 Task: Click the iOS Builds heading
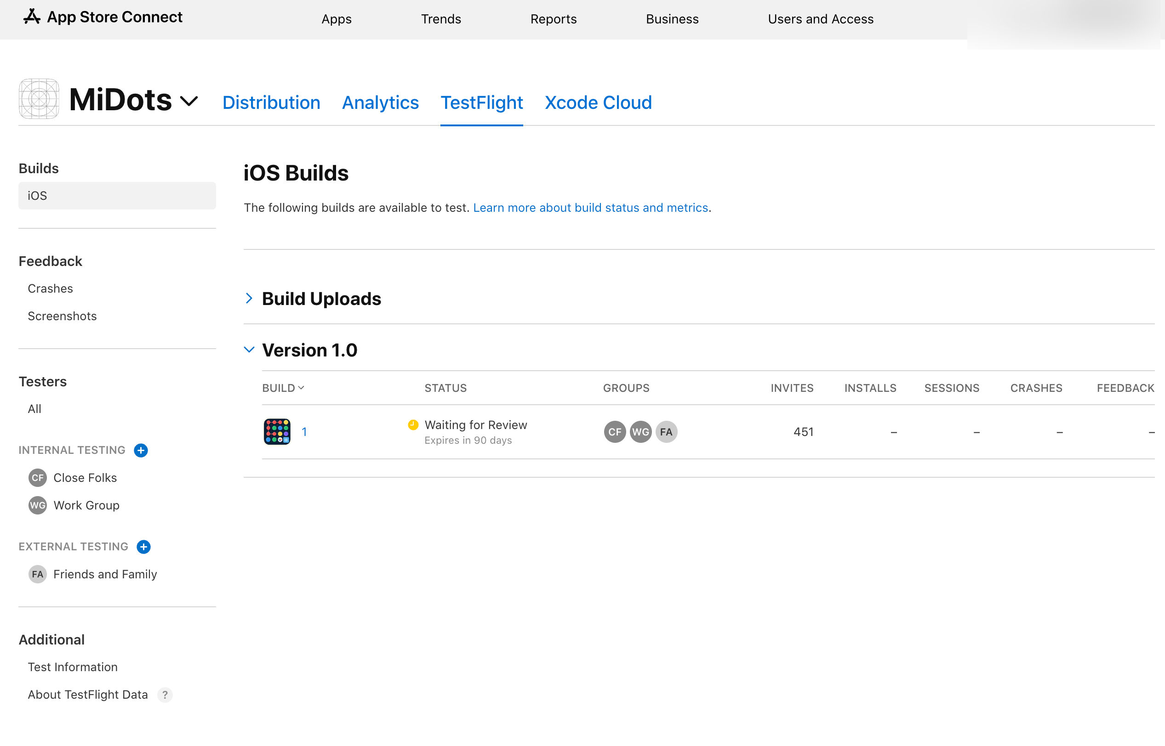point(296,173)
